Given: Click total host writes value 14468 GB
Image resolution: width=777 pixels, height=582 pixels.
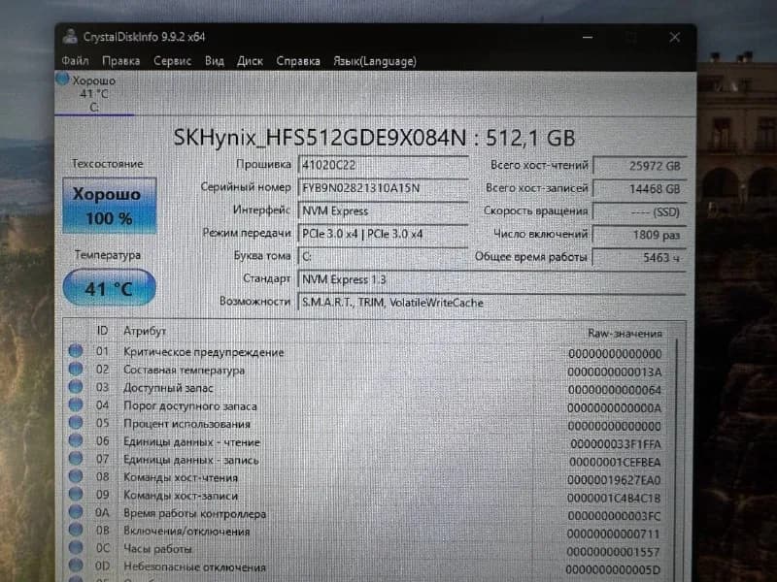Looking at the screenshot, I should pos(640,188).
